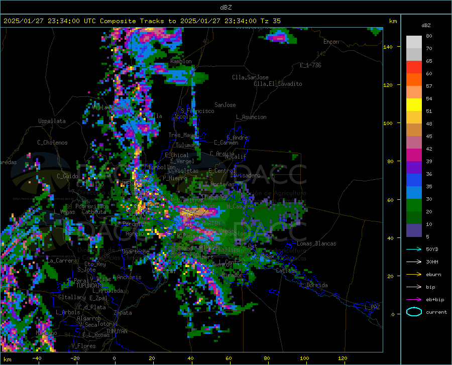Click the 'Borbollon' map label
The image size is (452, 365).
162,167
